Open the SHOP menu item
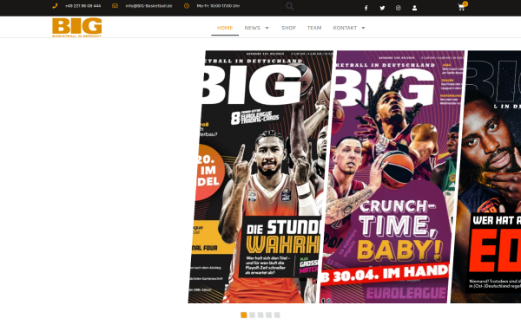 (x=288, y=28)
